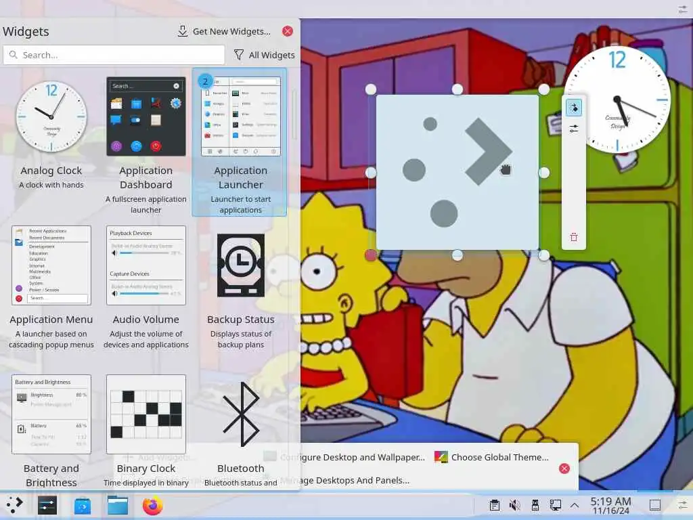This screenshot has height=520, width=693.
Task: Close the edit mode toolbar
Action: coord(564,469)
